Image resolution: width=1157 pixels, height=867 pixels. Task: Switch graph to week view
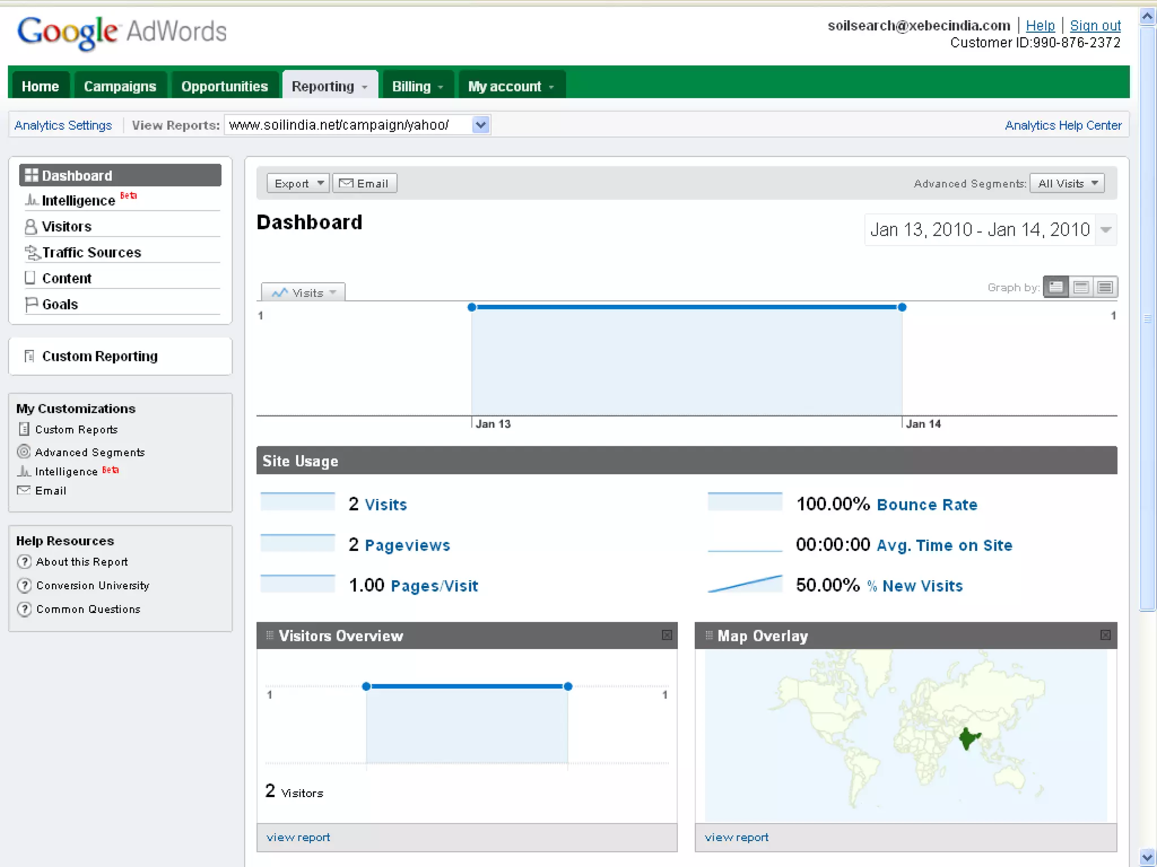[x=1081, y=287]
